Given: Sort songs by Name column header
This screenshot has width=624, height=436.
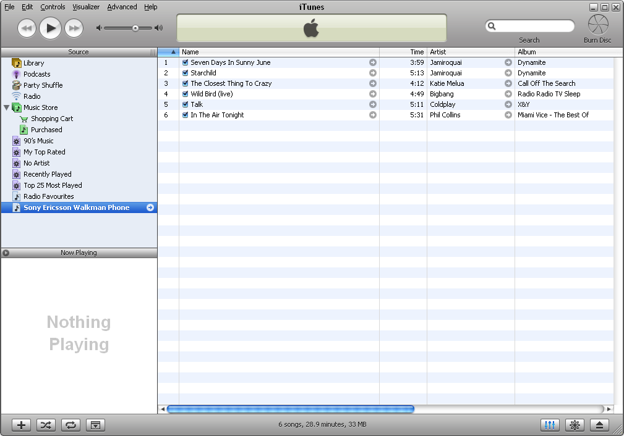Looking at the screenshot, I should (279, 52).
